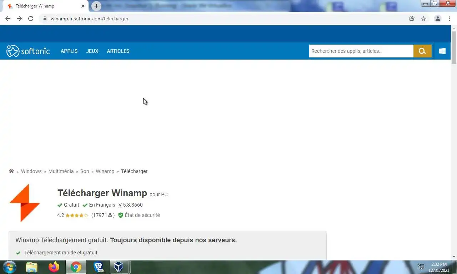Bookmark this page with the star

(x=423, y=19)
